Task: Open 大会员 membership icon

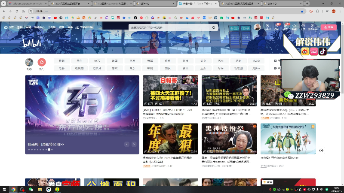Action: pyautogui.click(x=267, y=27)
